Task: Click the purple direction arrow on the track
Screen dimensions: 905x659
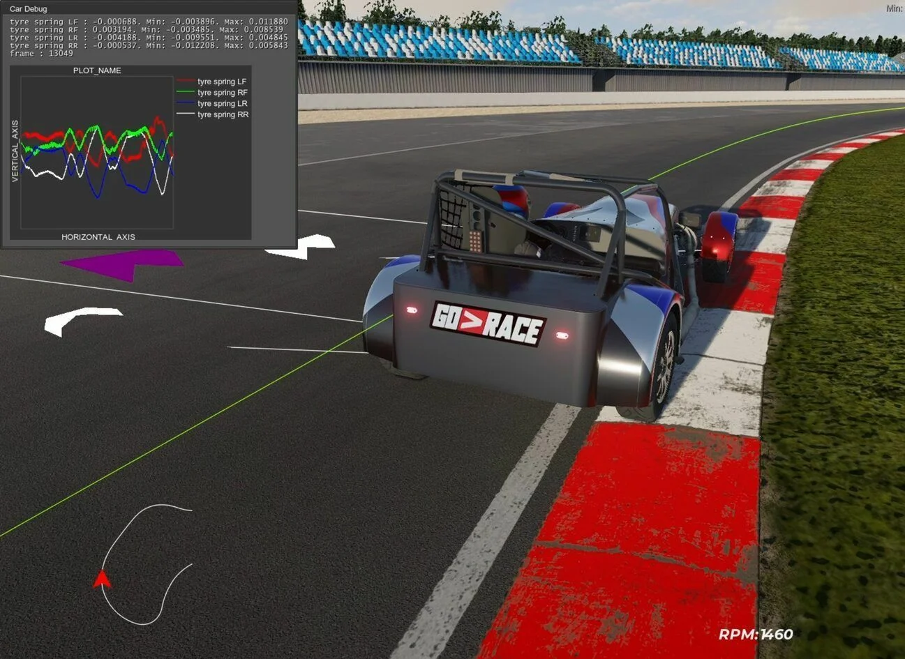Action: pyautogui.click(x=122, y=264)
